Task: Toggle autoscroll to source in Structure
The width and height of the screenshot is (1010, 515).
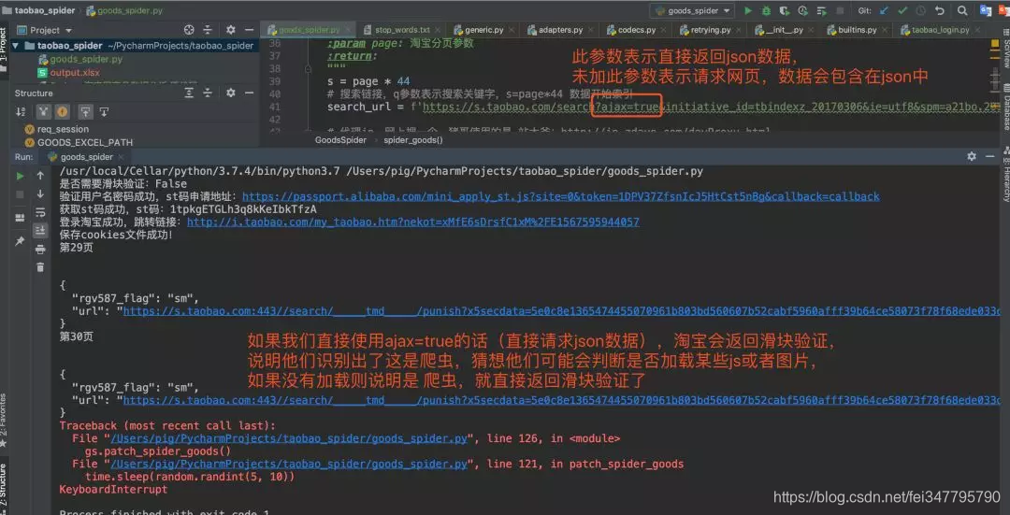Action: tap(86, 112)
